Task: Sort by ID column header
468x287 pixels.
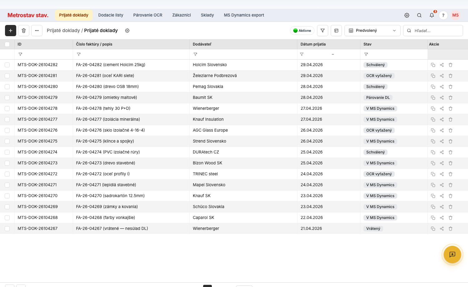Action: tap(20, 44)
